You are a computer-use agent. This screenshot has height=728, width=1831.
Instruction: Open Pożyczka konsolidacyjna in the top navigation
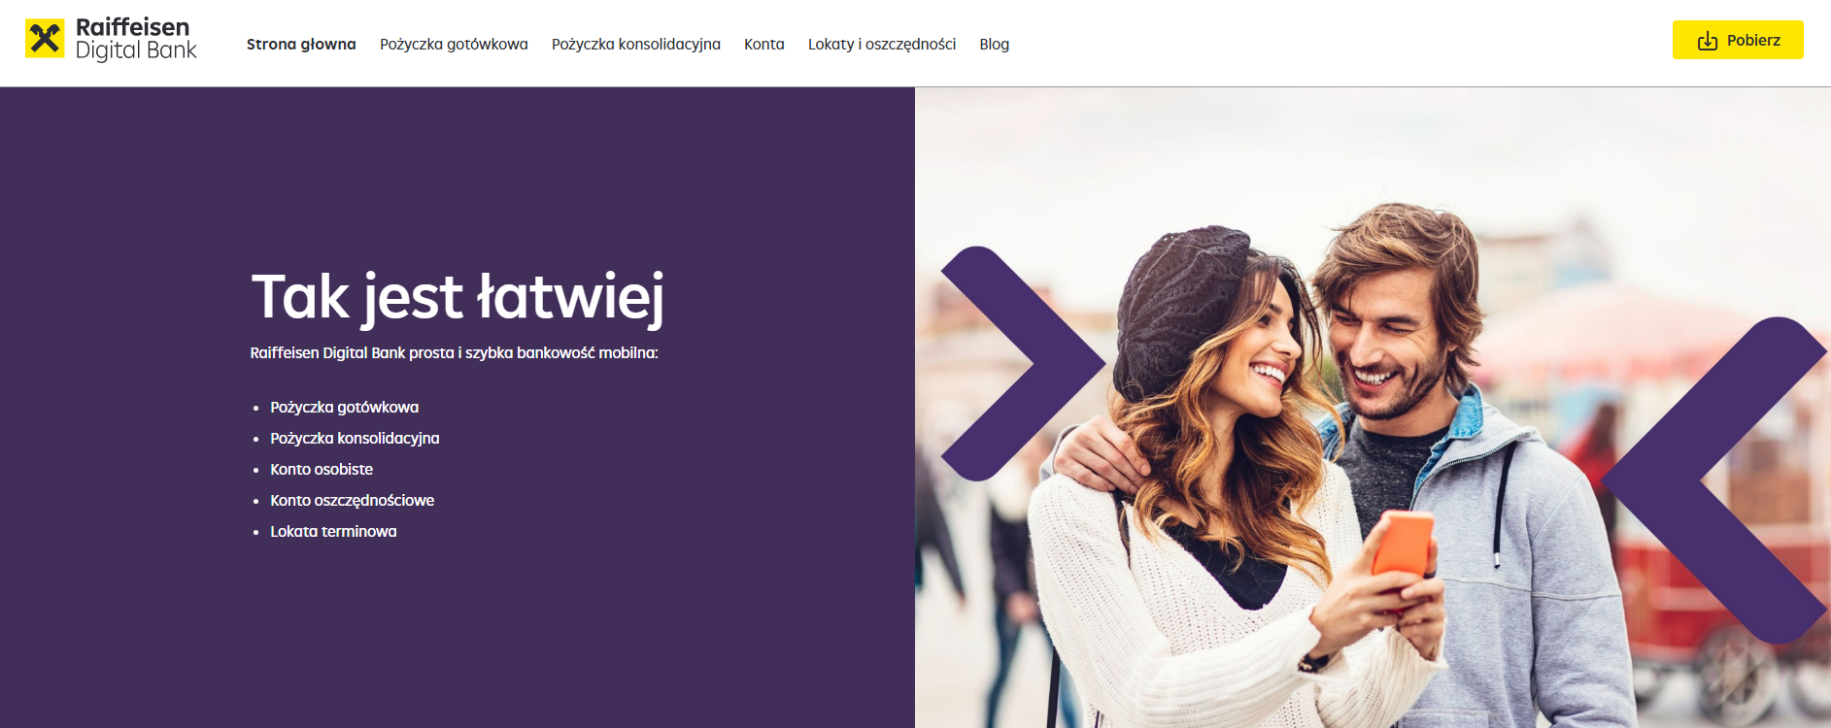(636, 45)
